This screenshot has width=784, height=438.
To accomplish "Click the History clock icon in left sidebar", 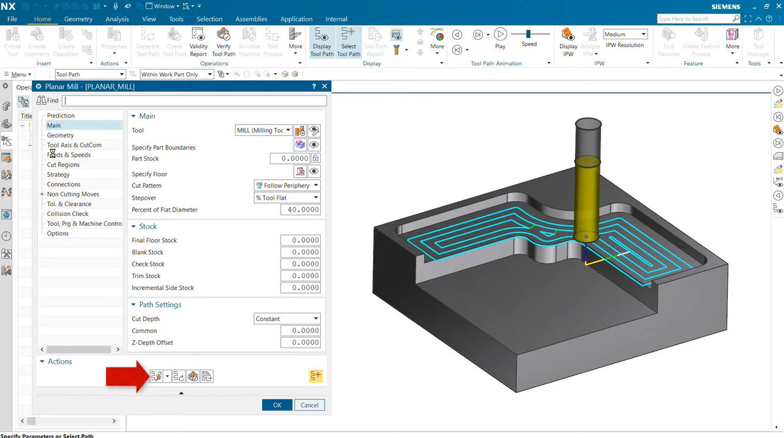I will pyautogui.click(x=7, y=236).
